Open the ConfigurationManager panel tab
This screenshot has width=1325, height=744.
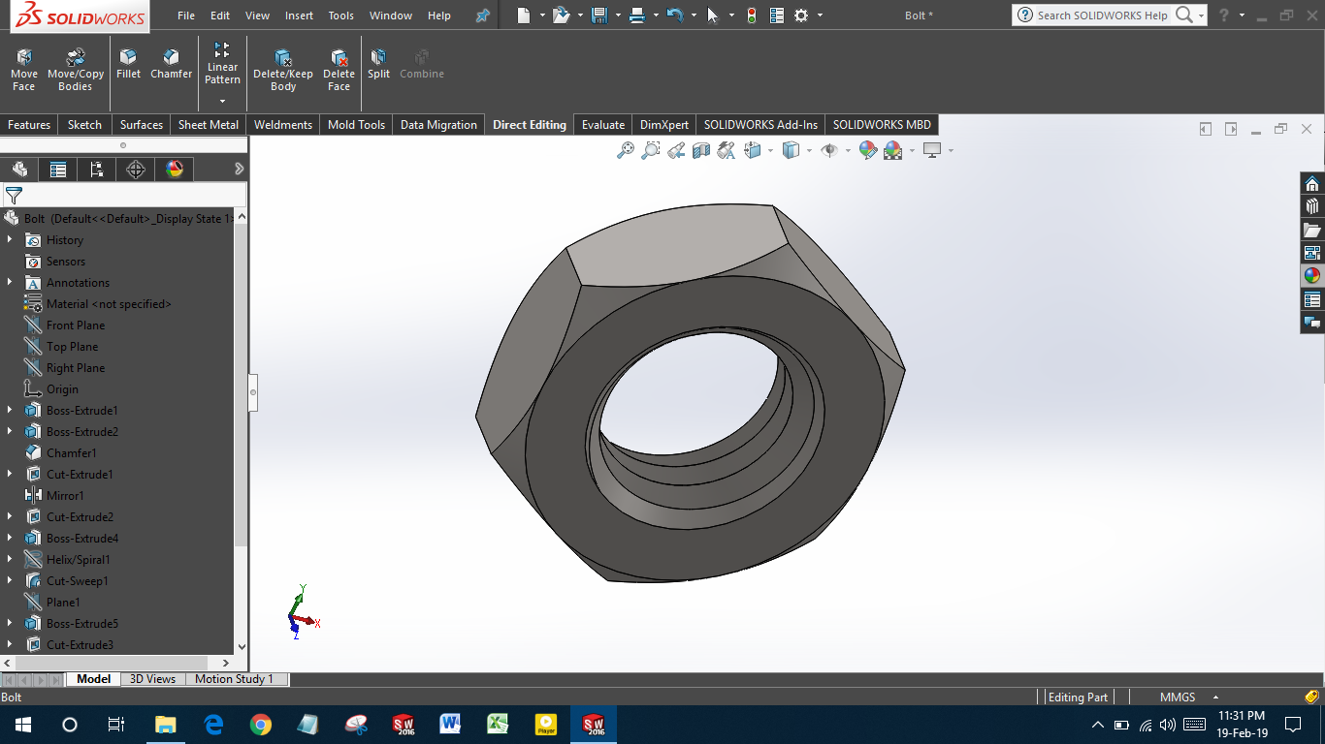97,170
